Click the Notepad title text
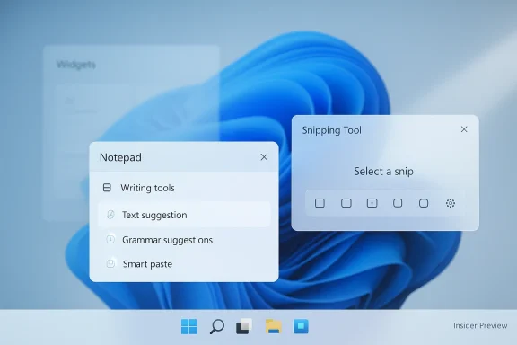Viewport: 517px width, 345px height. click(x=120, y=157)
